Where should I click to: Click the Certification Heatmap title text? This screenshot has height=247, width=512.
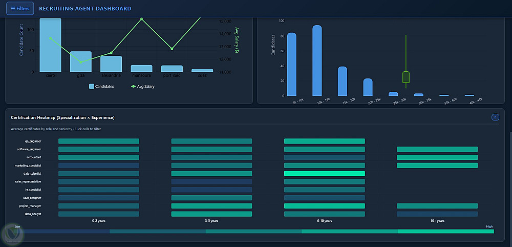[62, 117]
